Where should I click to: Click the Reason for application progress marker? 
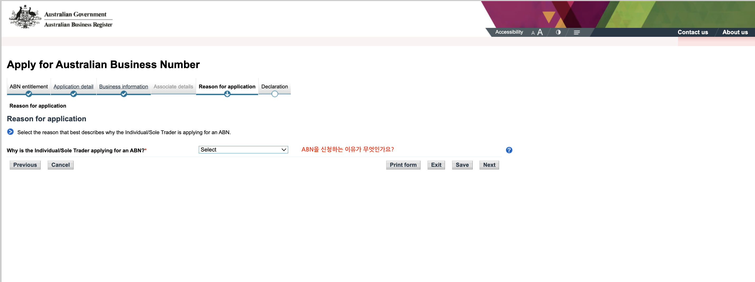click(227, 94)
